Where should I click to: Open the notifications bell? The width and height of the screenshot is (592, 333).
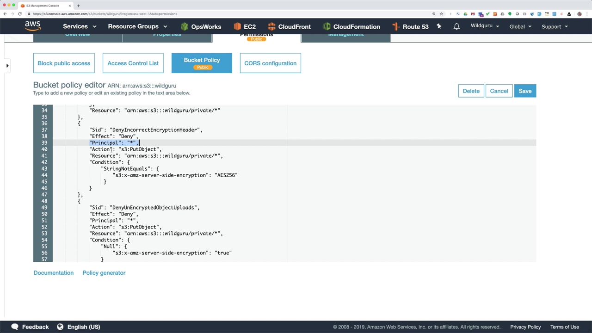click(x=456, y=26)
